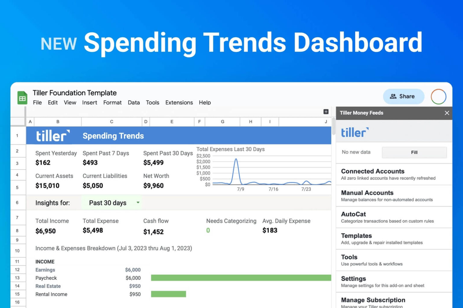Select column B by its header
463x308 pixels.
point(58,122)
